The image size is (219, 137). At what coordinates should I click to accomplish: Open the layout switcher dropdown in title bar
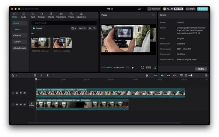point(140,9)
